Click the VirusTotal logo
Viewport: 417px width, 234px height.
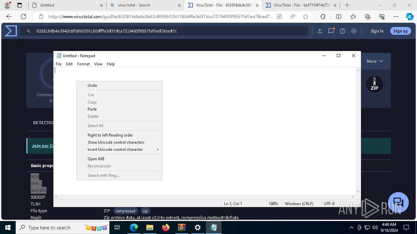pos(11,31)
